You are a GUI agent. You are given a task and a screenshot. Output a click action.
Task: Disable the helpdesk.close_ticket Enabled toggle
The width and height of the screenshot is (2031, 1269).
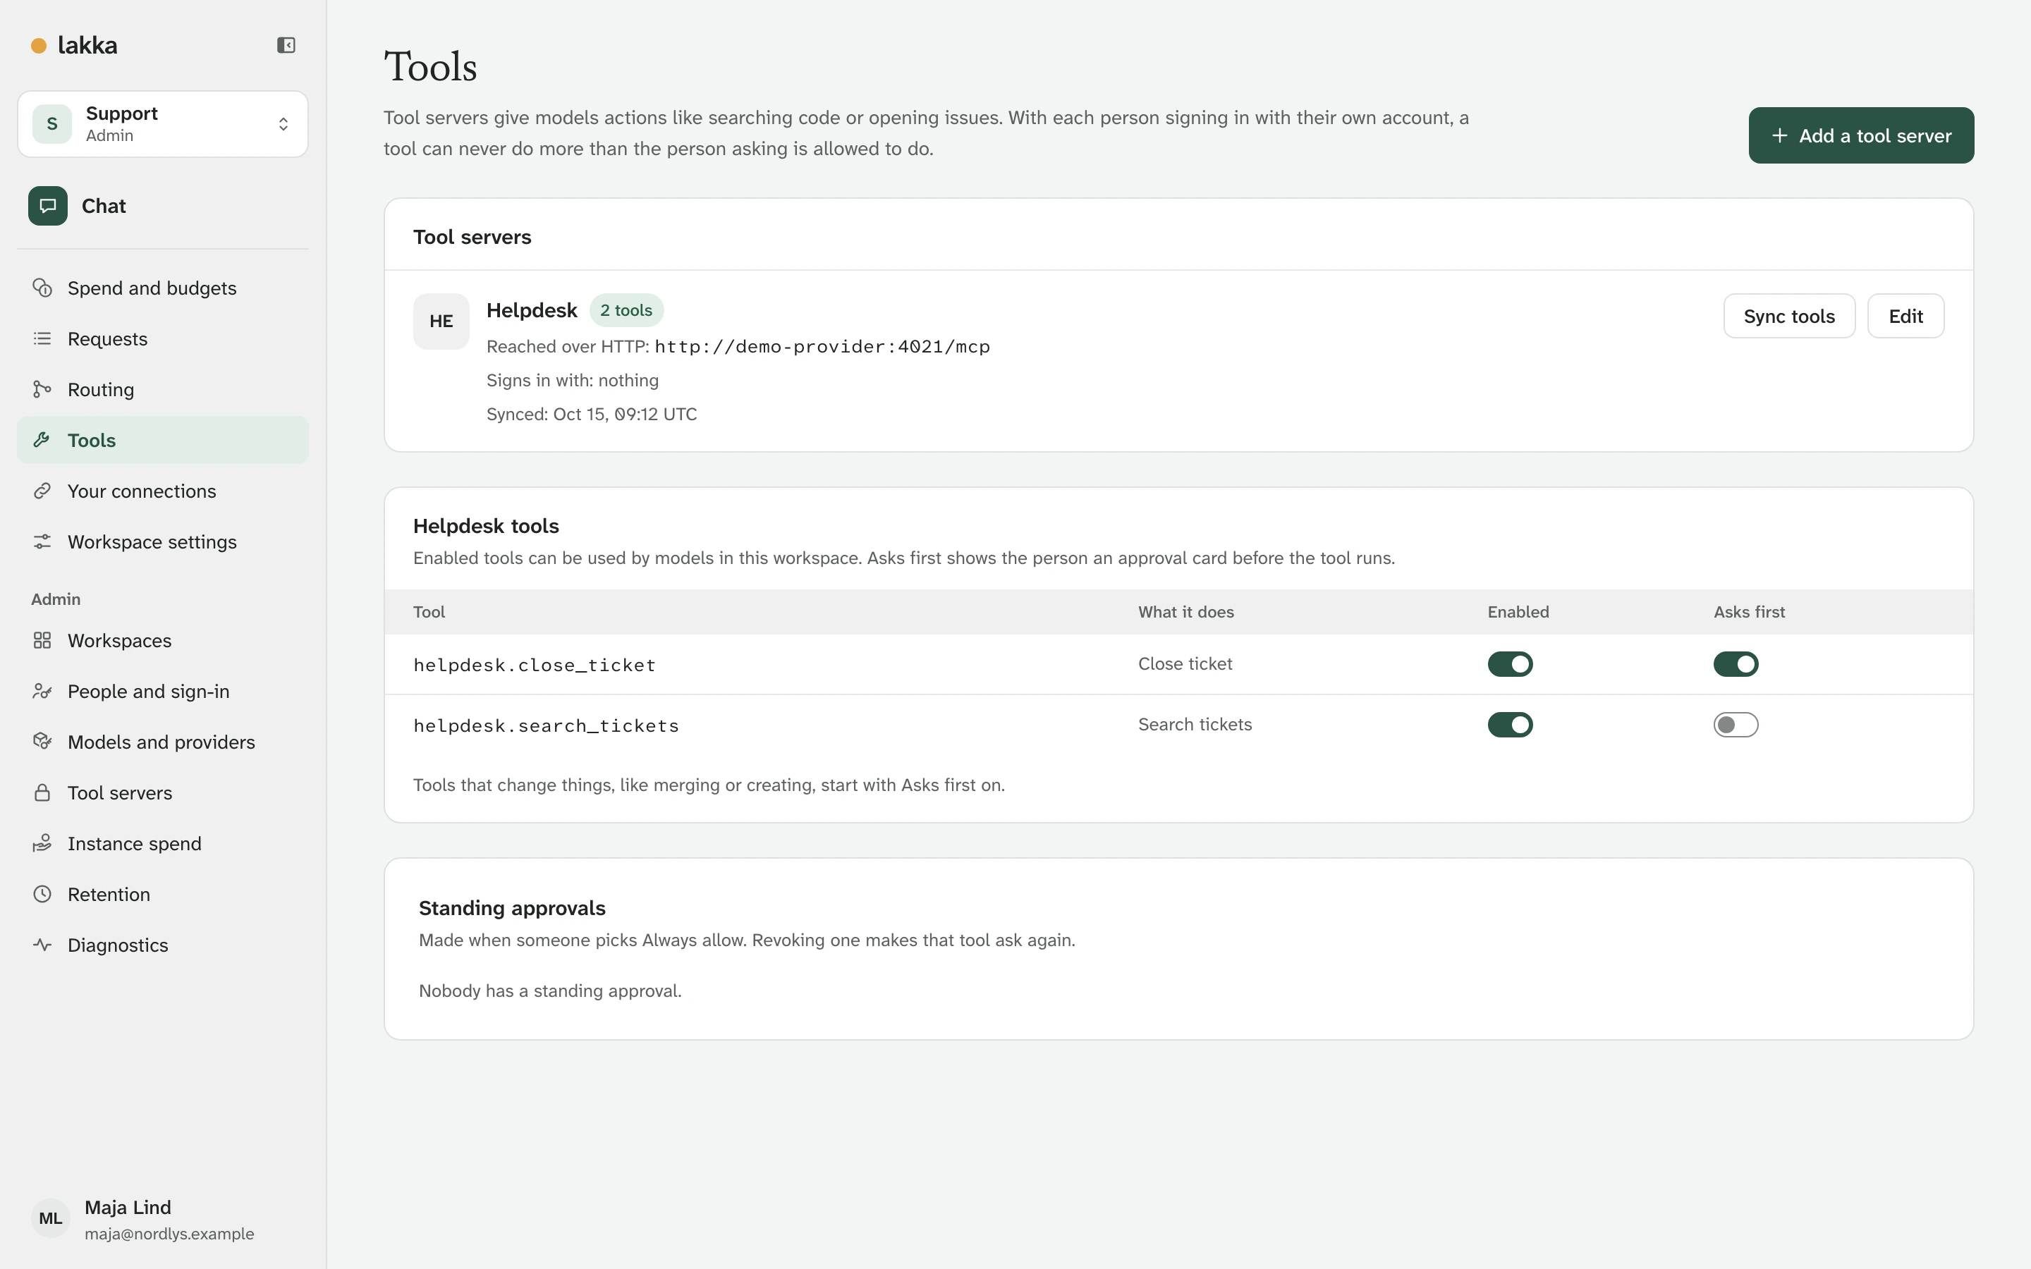1510,664
